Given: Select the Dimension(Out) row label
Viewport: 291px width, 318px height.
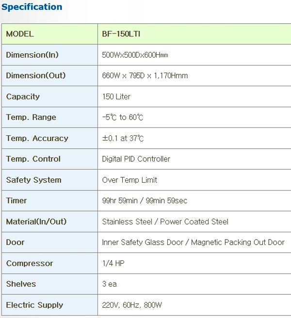Looking at the screenshot, I should tap(36, 76).
